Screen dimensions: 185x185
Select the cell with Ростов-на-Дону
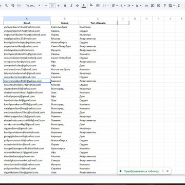65,69
